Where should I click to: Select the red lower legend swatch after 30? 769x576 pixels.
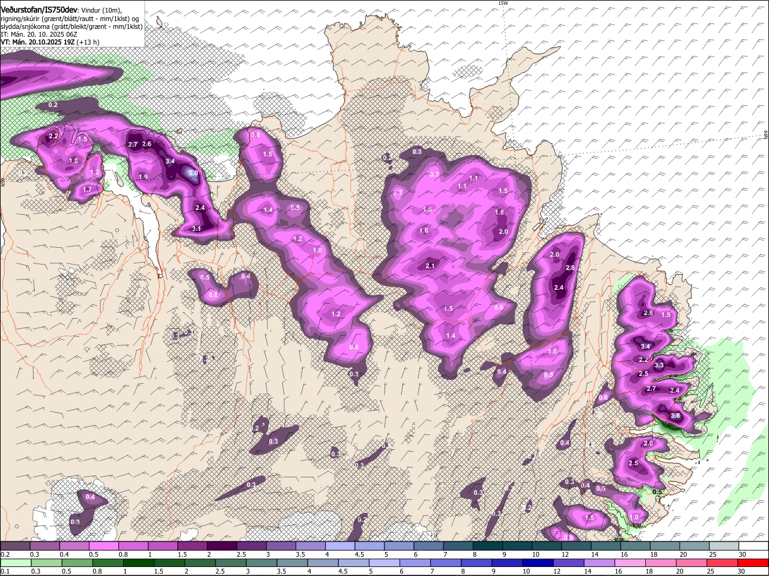[754, 563]
